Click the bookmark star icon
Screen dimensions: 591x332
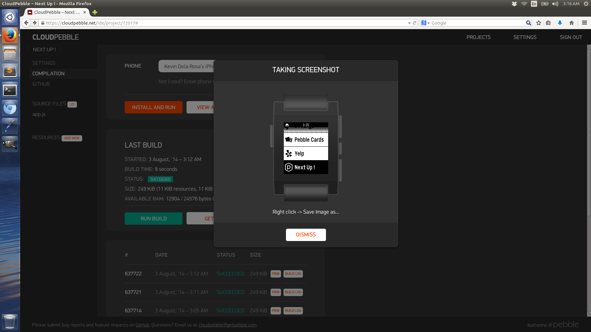click(539, 23)
